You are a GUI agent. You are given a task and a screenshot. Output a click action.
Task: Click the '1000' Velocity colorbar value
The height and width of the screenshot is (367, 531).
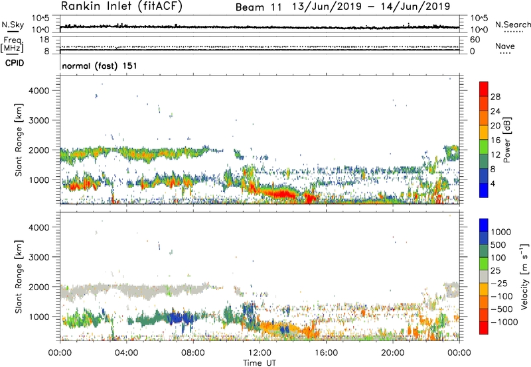501,232
